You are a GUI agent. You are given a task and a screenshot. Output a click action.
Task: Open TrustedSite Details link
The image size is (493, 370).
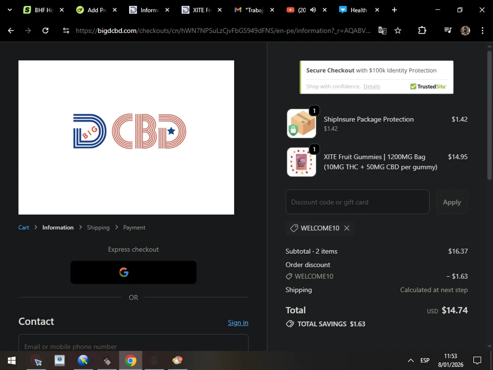(372, 86)
